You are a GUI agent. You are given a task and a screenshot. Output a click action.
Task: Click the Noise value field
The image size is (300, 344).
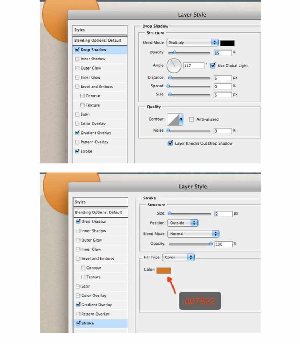(222, 131)
